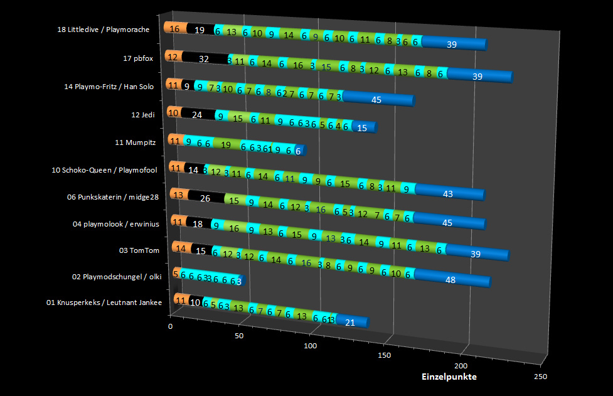613x396 pixels.
Task: Select the '06 Punkskaterin / midge28' label
Action: coord(112,197)
